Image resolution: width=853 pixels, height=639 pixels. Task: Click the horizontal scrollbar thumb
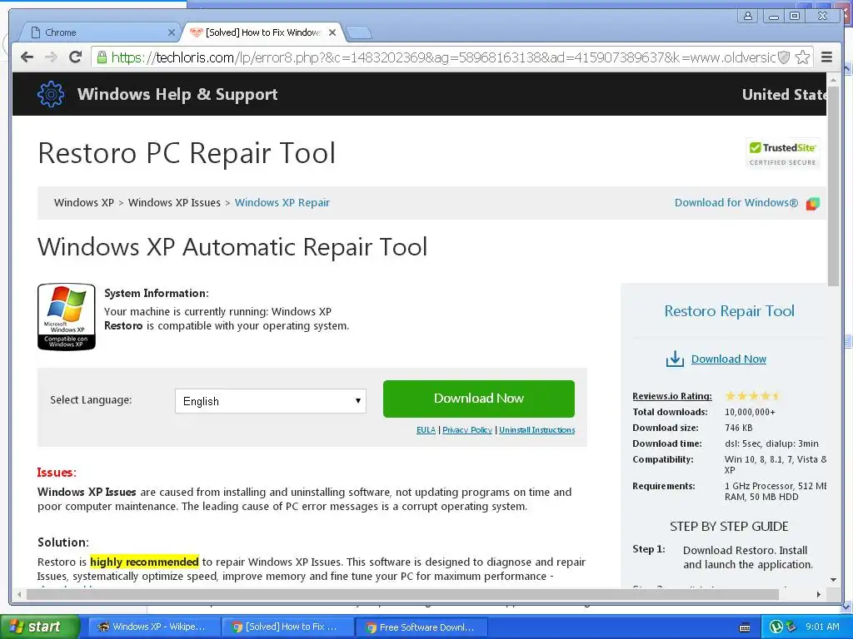click(x=402, y=595)
